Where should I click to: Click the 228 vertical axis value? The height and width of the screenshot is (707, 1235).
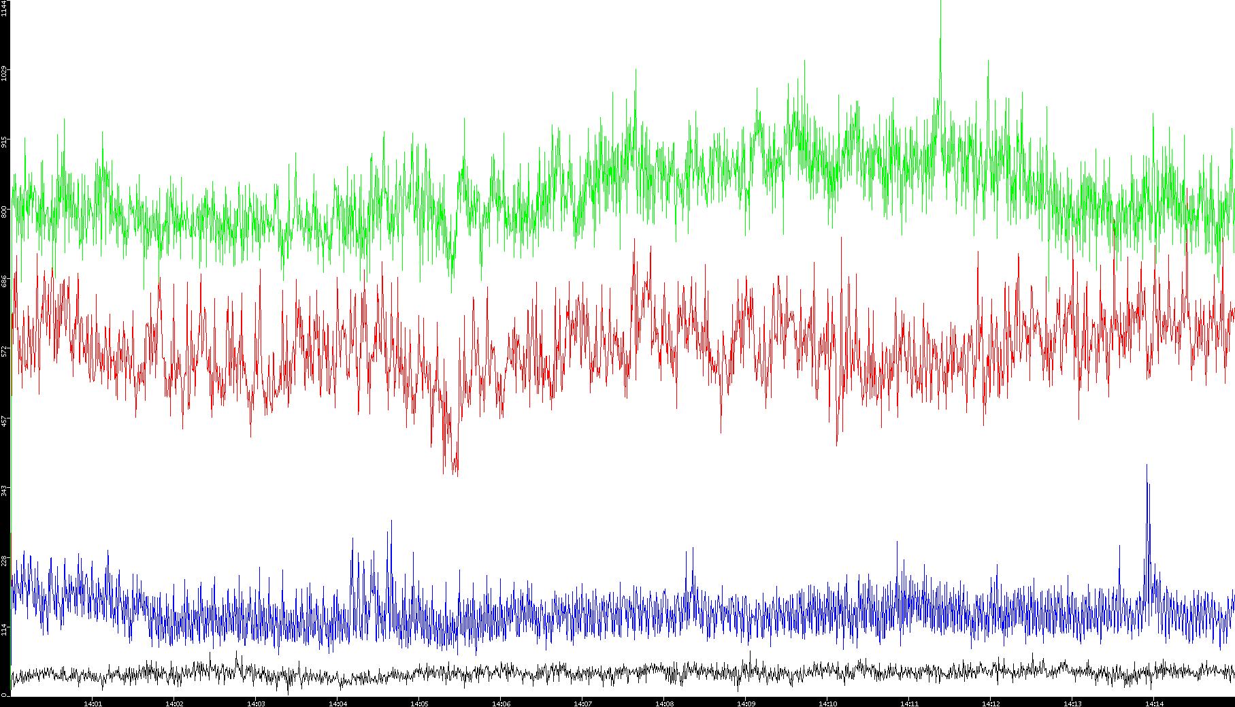tap(4, 560)
